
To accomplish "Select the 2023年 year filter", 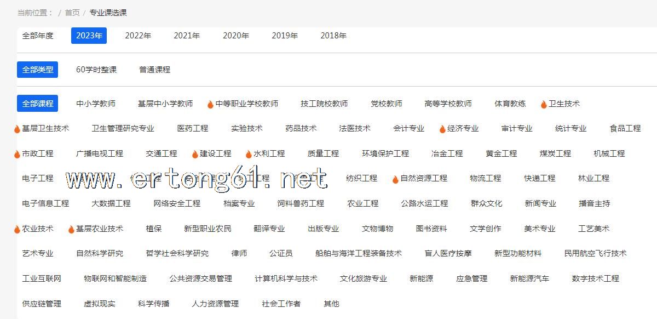I will point(89,36).
